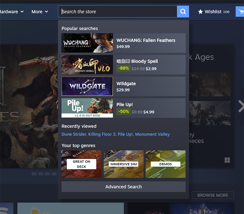Click Wildgate logo thumbnail
244x214 pixels.
tap(87, 86)
